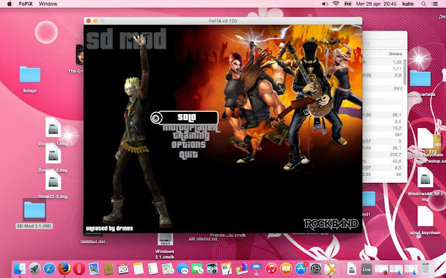Open Maps in the Dock
Screen dimensions: 446x278
point(168,268)
